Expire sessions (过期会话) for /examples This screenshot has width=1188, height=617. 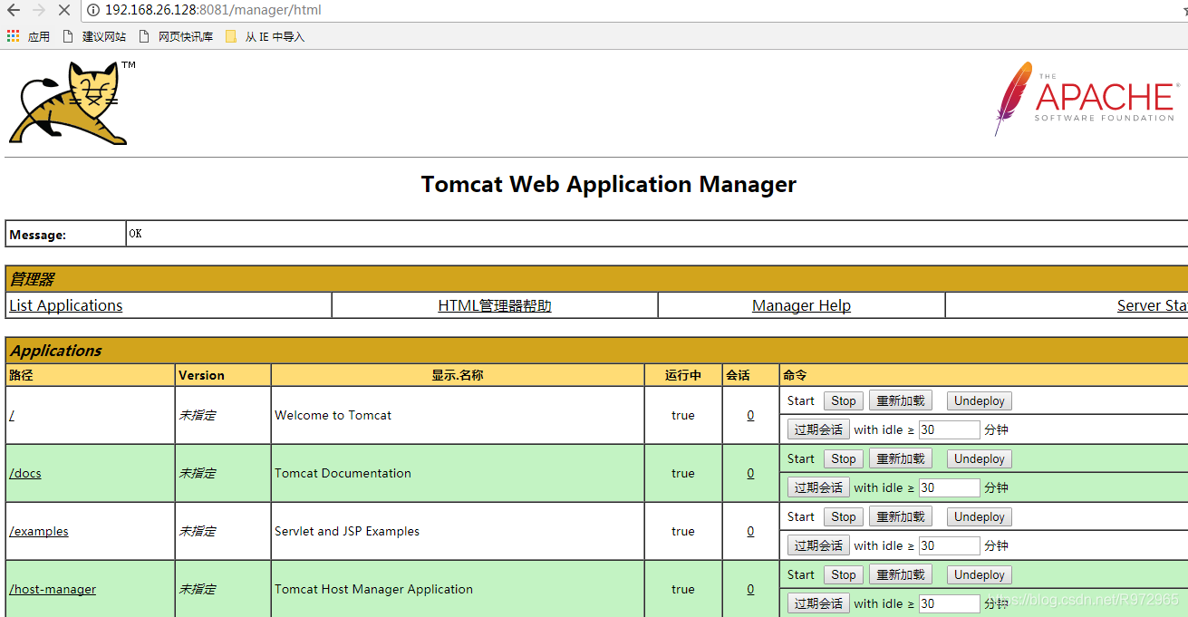(818, 545)
